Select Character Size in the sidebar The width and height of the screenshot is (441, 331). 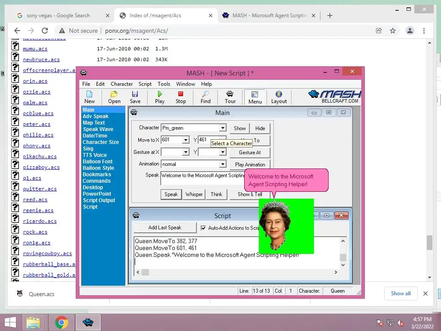click(100, 142)
